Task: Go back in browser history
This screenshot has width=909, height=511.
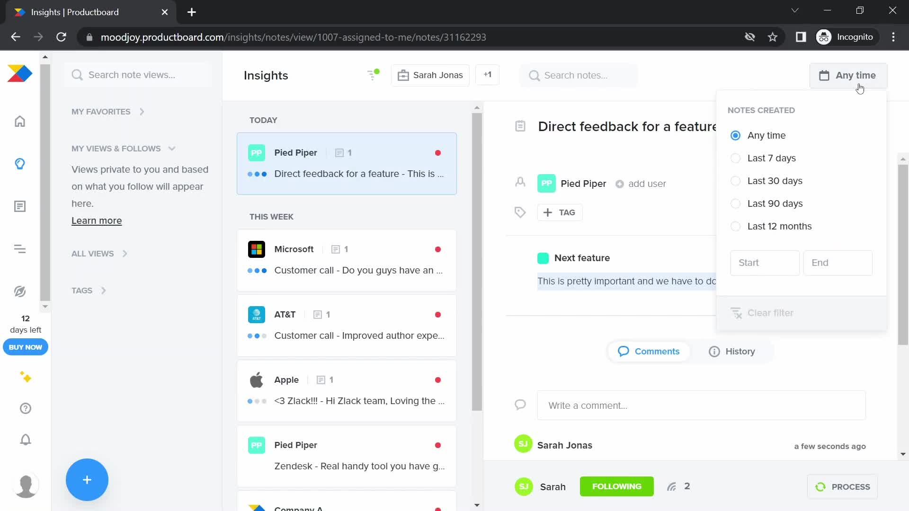Action: [x=16, y=37]
